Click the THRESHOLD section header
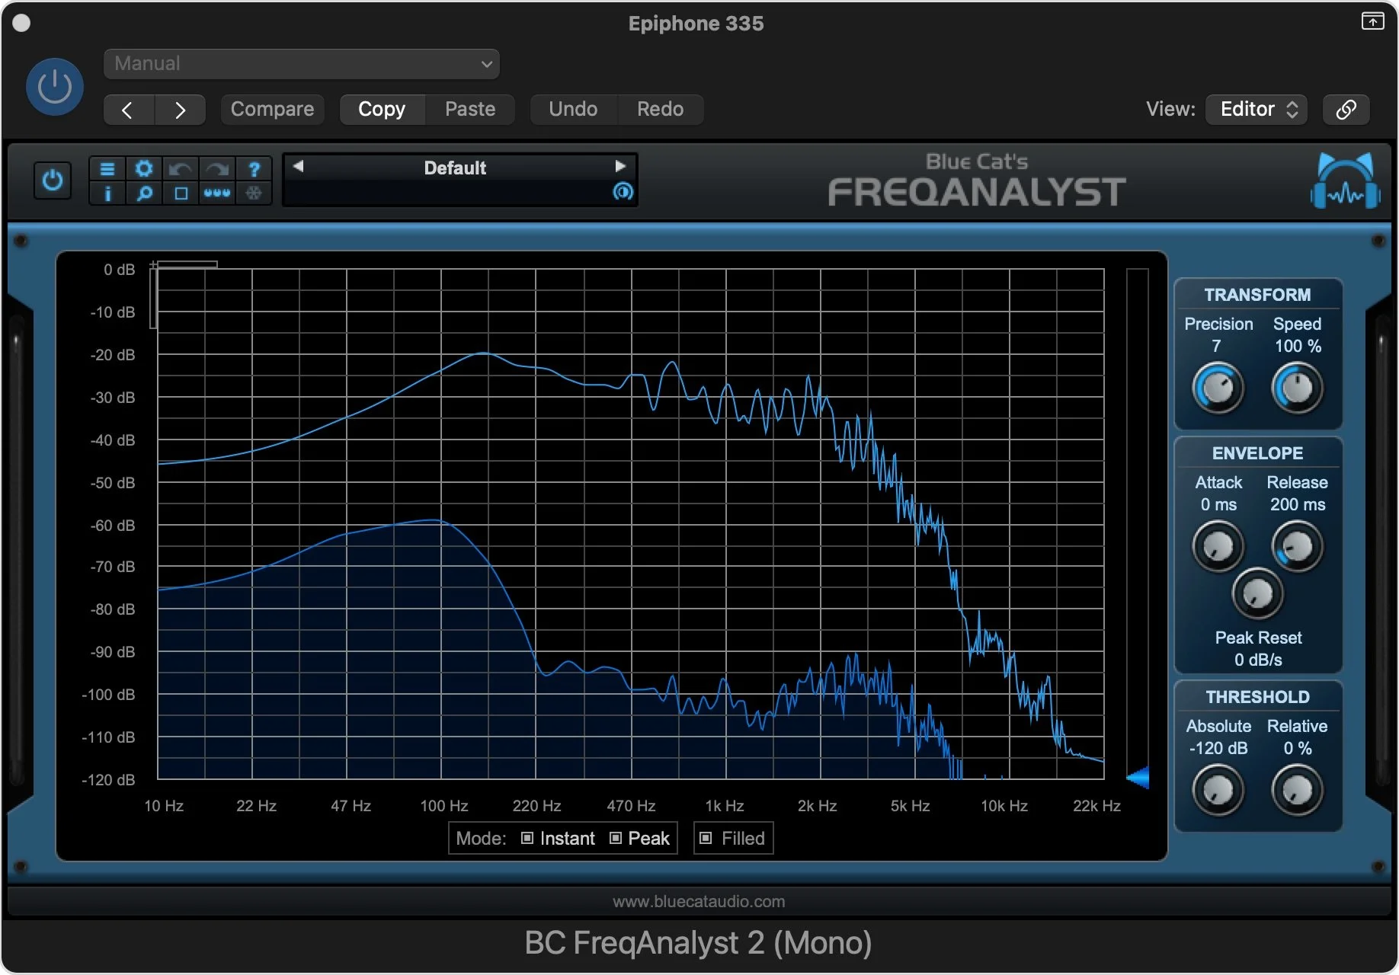The height and width of the screenshot is (975, 1399). 1257,697
